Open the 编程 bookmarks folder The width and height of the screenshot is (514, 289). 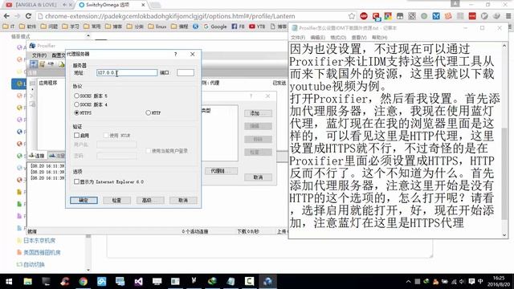click(x=179, y=26)
